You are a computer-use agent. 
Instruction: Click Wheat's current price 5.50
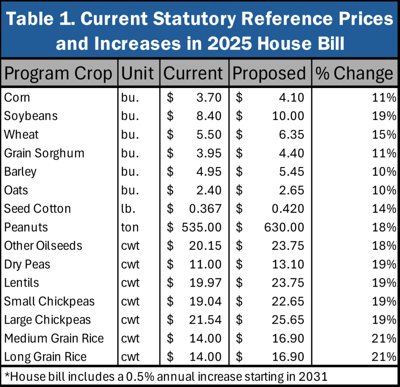pyautogui.click(x=209, y=135)
